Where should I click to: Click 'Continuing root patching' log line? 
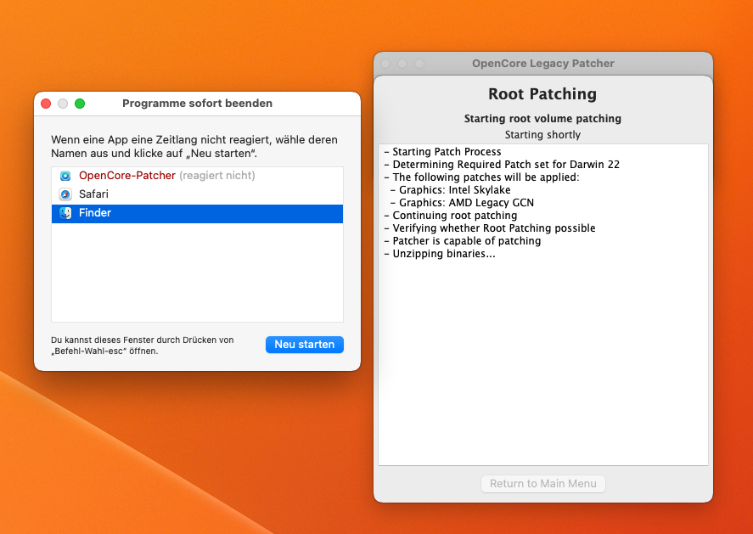451,215
